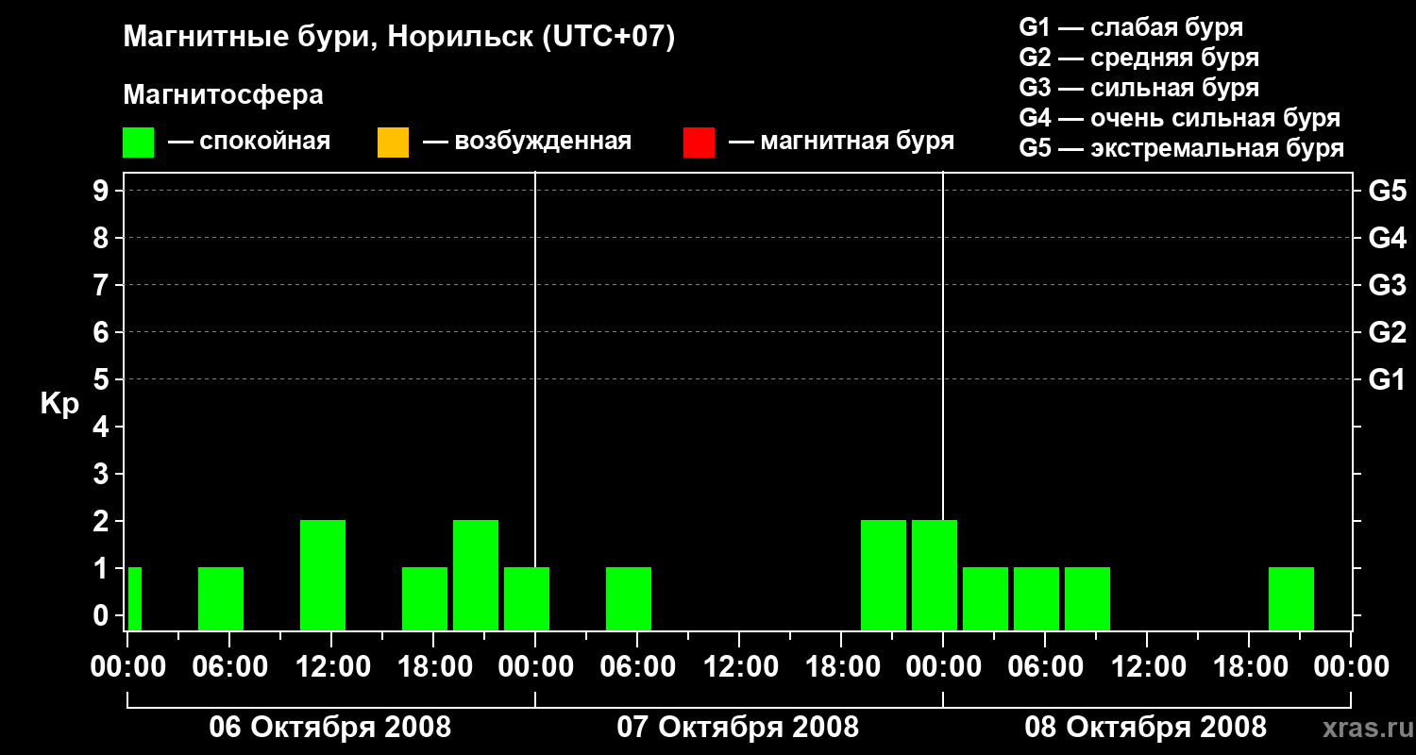Click the 'G4' label on right axis
Viewport: 1416px width, 755px height.
tap(1387, 238)
